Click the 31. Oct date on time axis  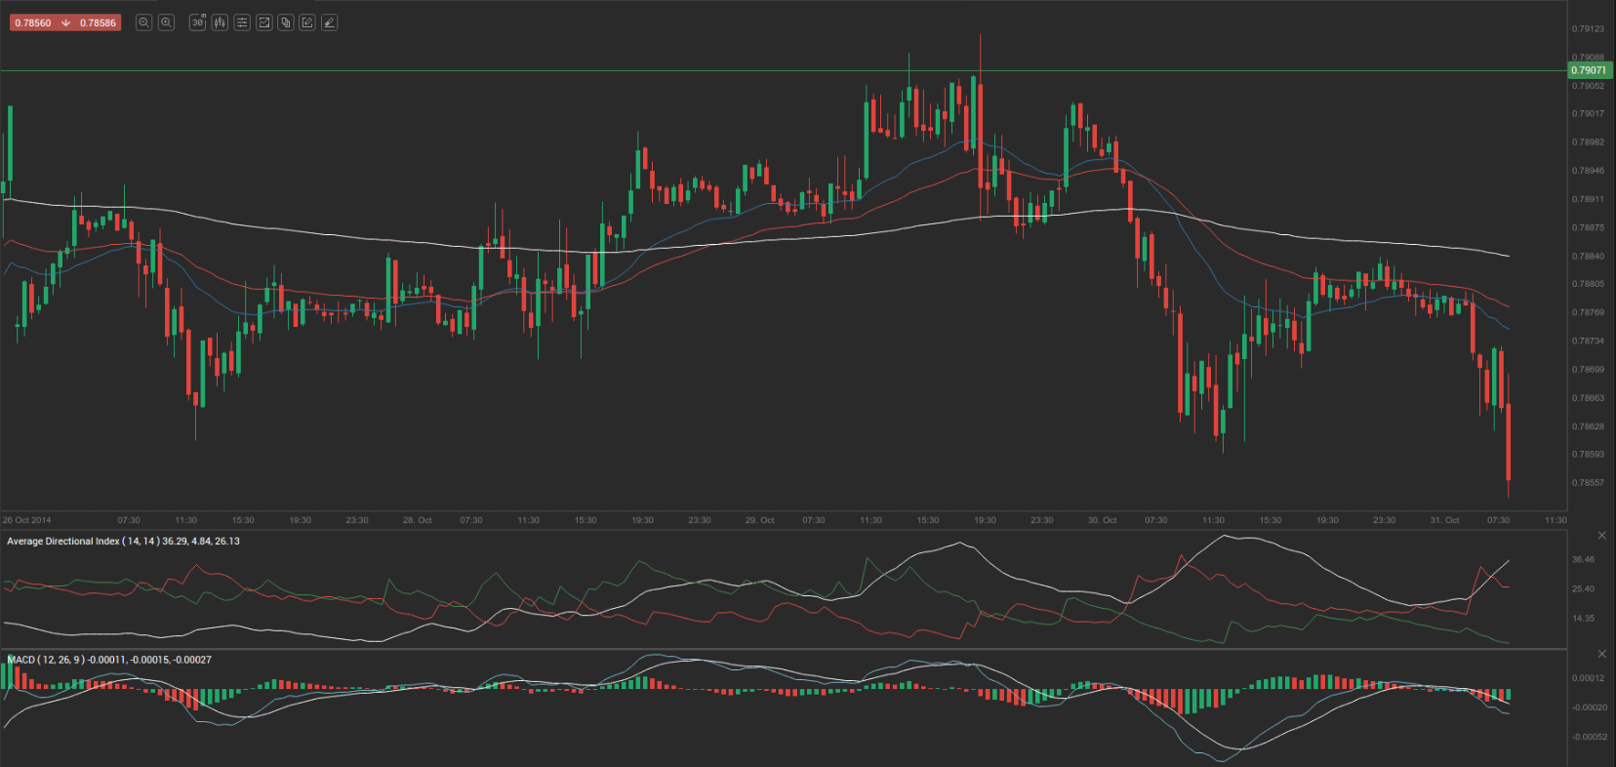pyautogui.click(x=1444, y=520)
